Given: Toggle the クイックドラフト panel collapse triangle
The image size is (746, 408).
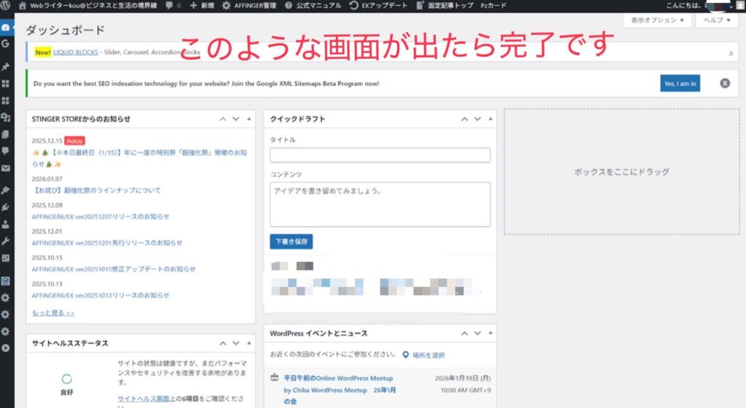Looking at the screenshot, I should (490, 119).
